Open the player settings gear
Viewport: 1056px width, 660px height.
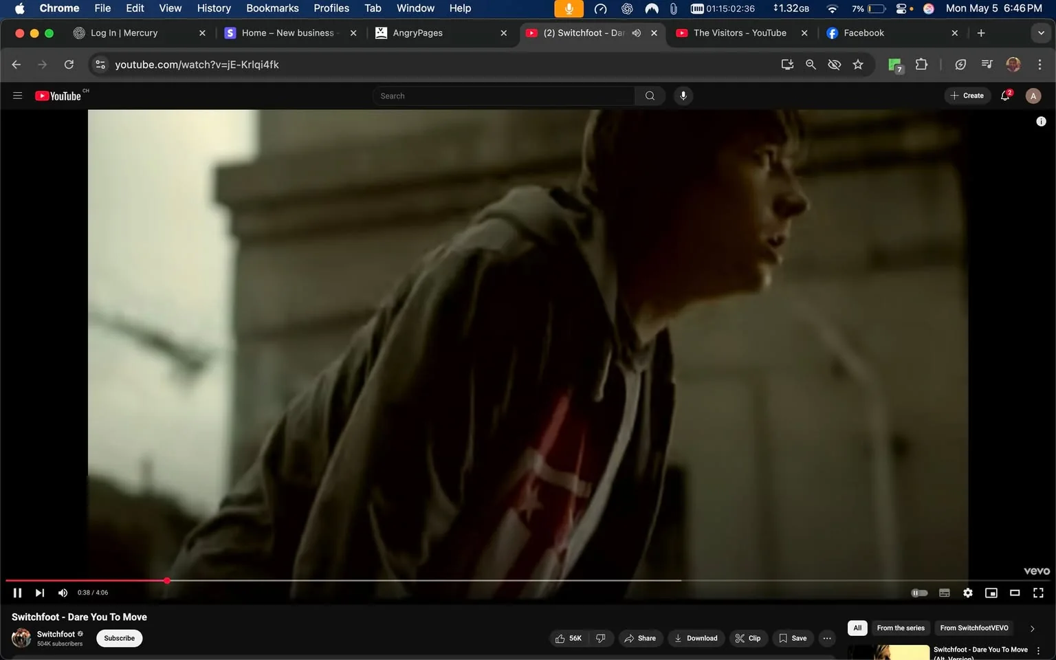point(968,593)
